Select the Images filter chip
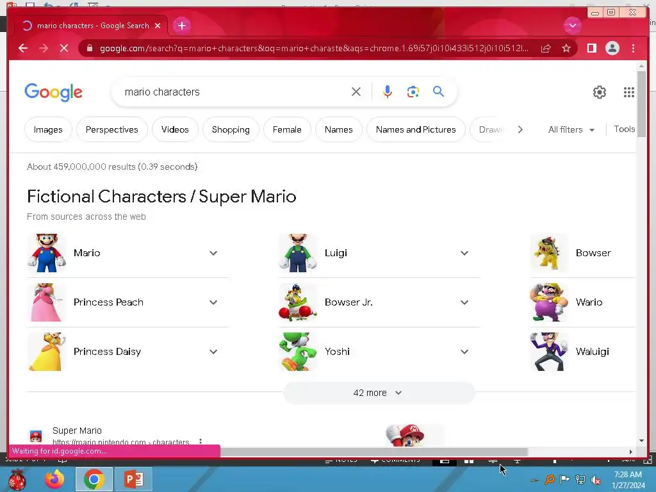 pos(48,129)
